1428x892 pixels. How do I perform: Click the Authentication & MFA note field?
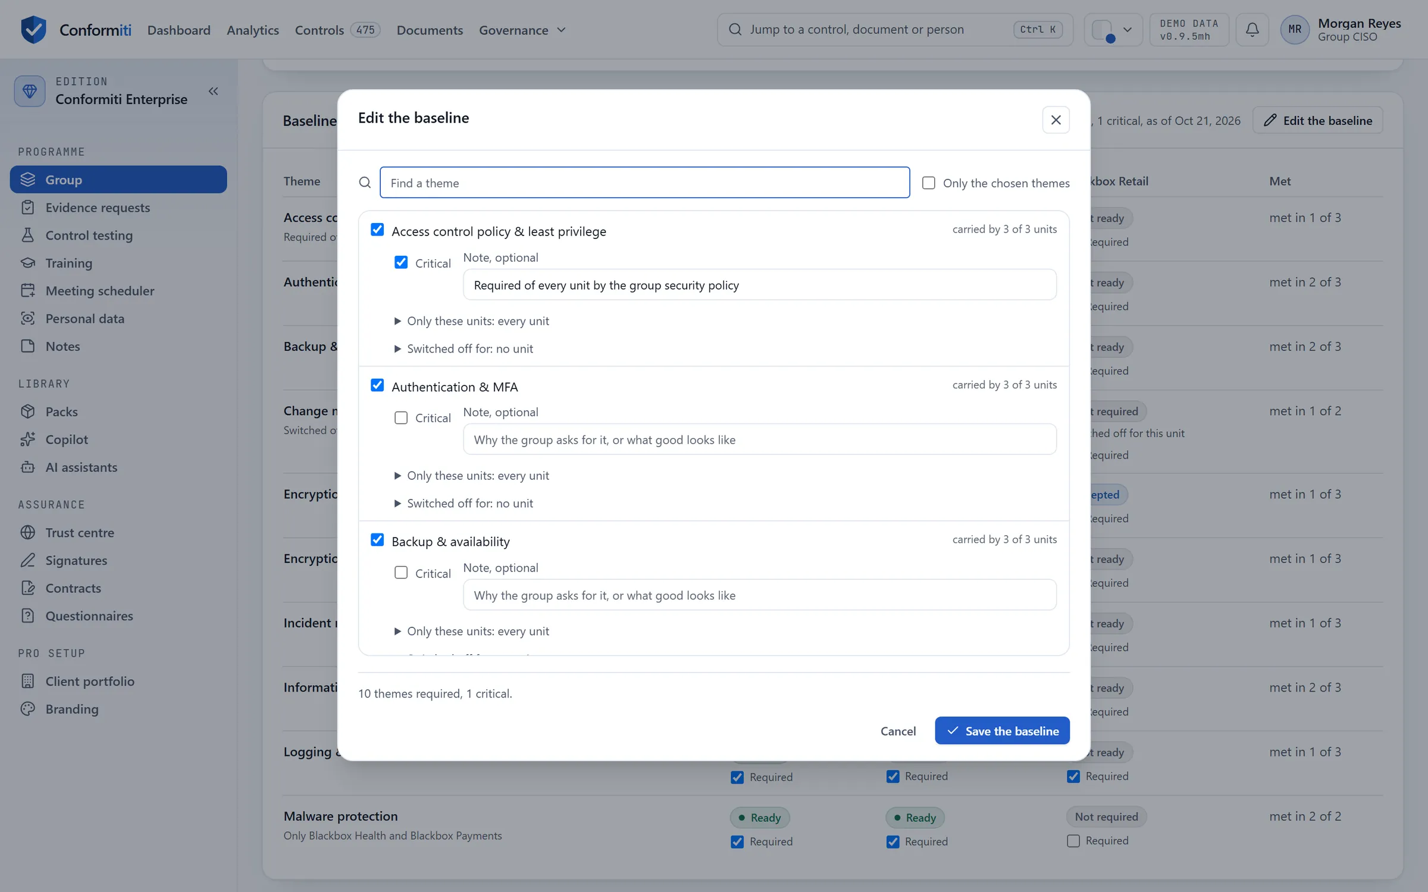(760, 439)
